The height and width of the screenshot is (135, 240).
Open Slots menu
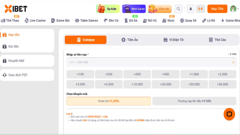[x=168, y=20]
